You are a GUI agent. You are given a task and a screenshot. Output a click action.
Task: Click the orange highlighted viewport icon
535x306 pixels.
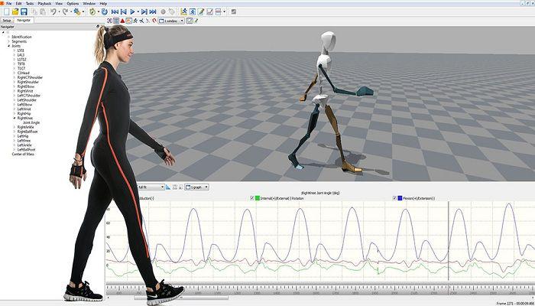click(128, 21)
